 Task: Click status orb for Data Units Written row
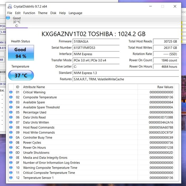11,122
